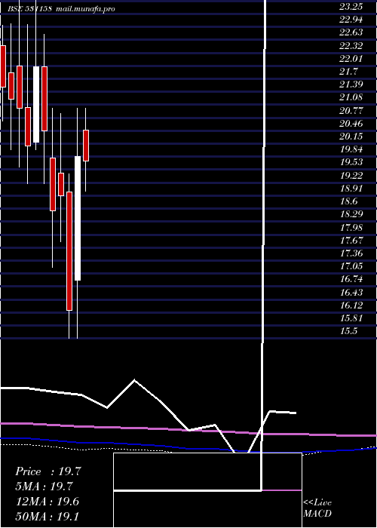Select the 16.12 price axis label
Screen dimensions: 377x528
[351, 305]
